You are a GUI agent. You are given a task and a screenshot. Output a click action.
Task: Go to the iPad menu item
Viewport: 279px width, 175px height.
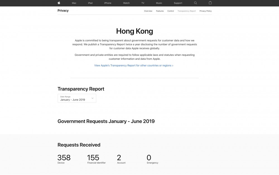tap(90, 3)
